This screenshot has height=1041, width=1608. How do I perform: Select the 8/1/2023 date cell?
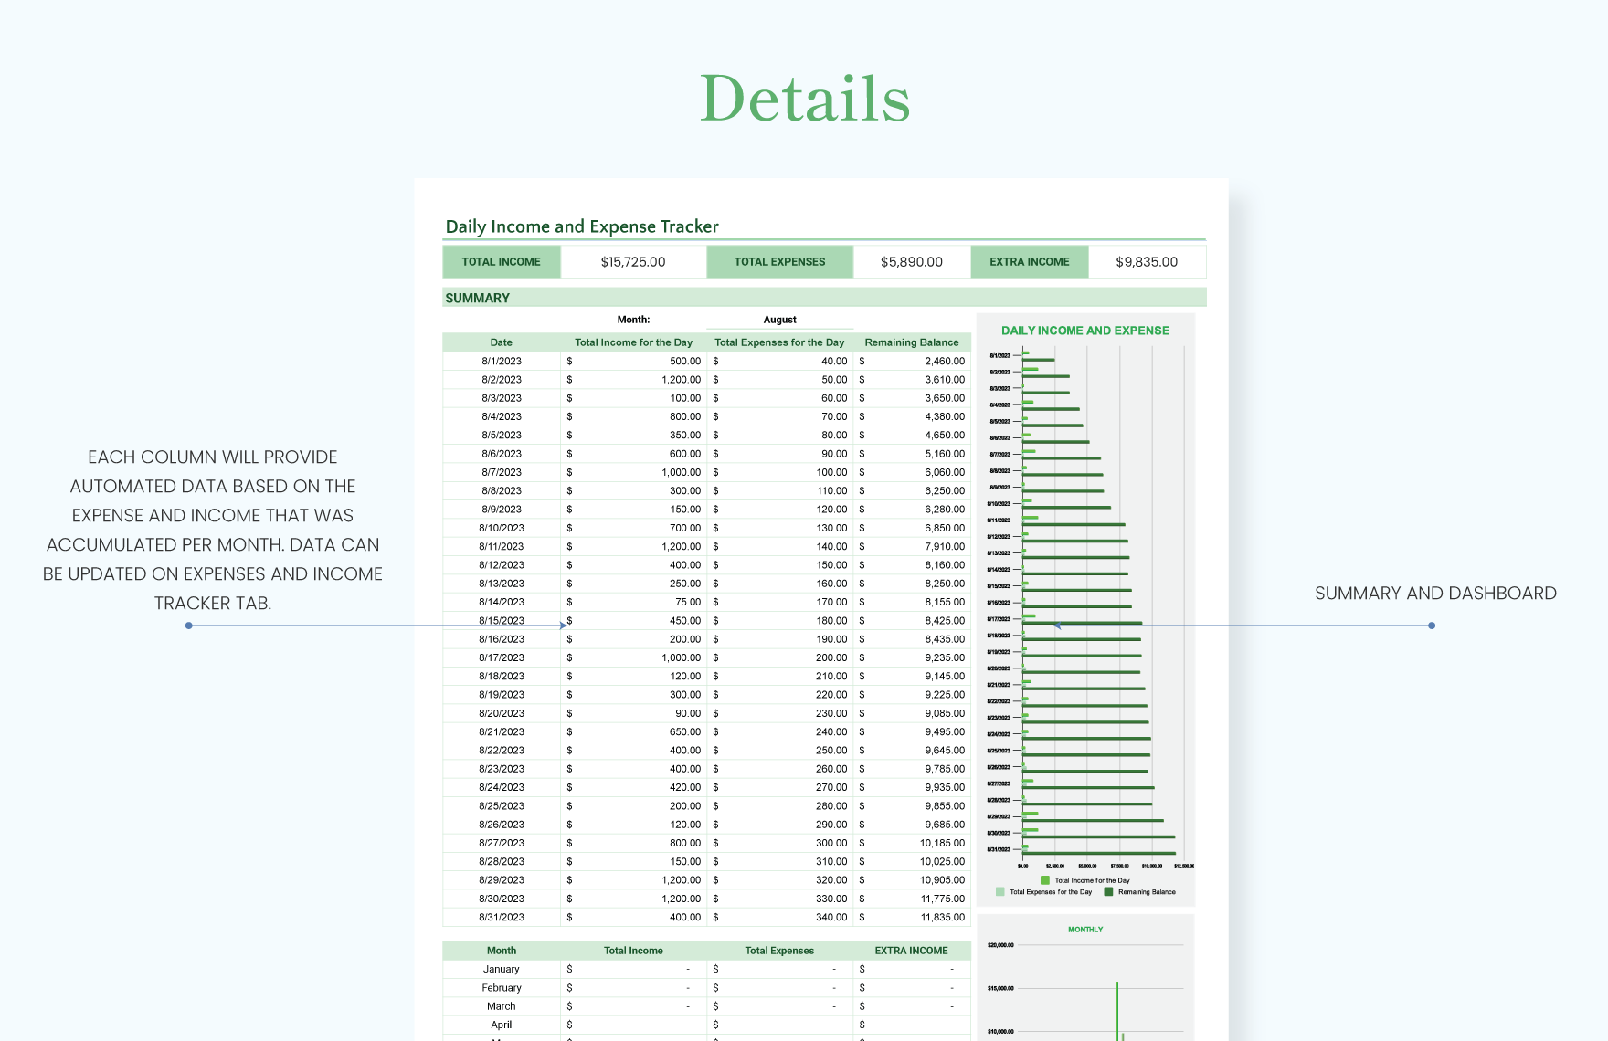pyautogui.click(x=501, y=361)
